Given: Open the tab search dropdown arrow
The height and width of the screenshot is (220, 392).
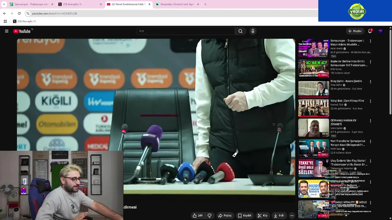Looking at the screenshot, I should point(4,4).
